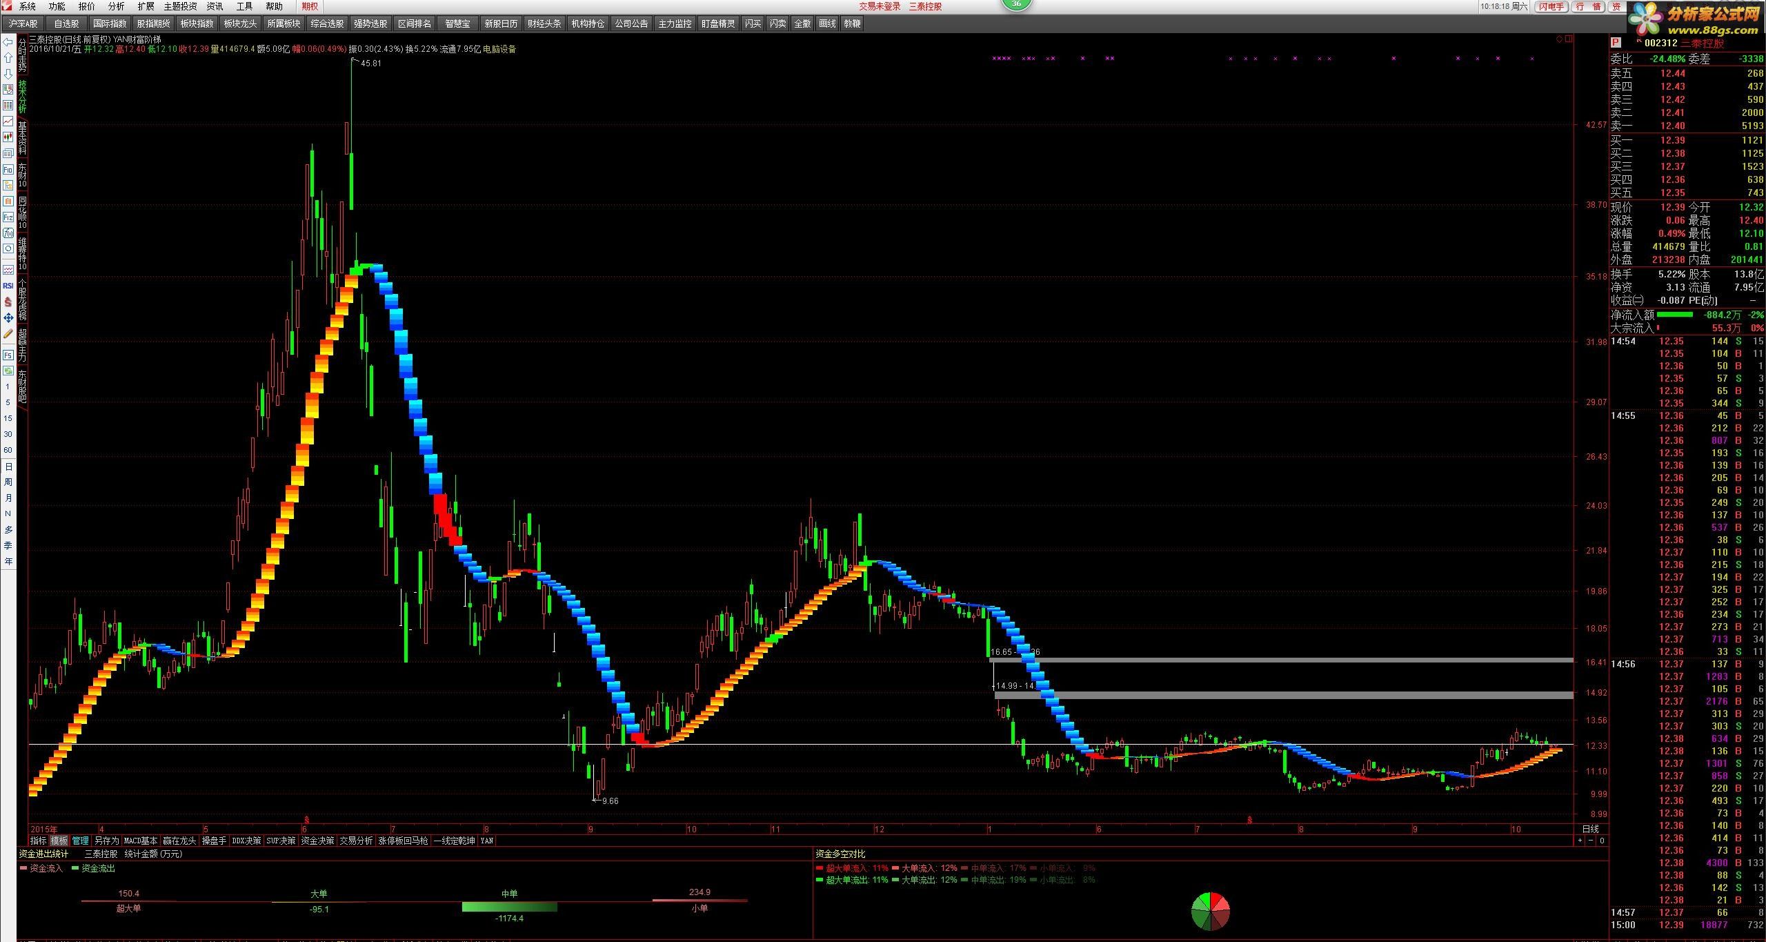Switch to 5-minute period
Screen dimensions: 1766x942
coord(8,402)
